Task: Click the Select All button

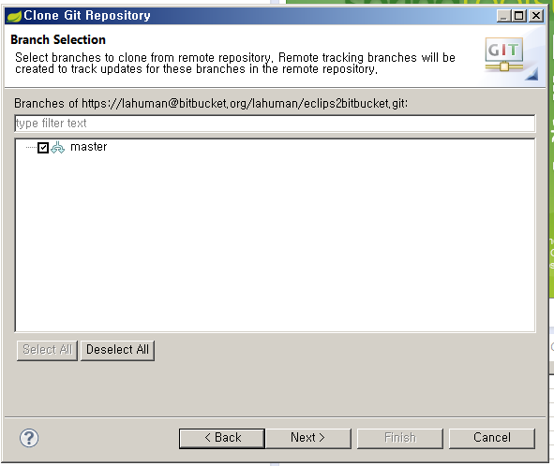Action: tap(47, 350)
